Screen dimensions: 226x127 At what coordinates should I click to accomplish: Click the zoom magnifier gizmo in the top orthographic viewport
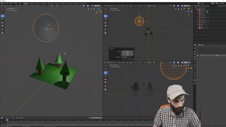tap(184, 9)
